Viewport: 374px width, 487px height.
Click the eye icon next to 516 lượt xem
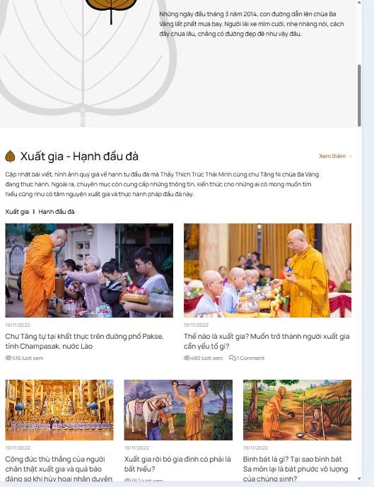(8, 358)
